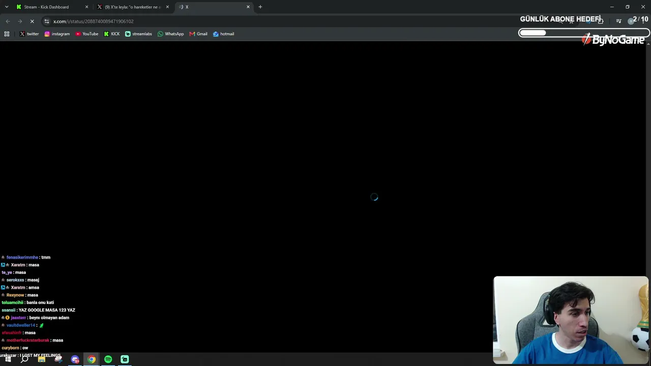The width and height of the screenshot is (651, 366).
Task: Open Spotify from the taskbar
Action: point(108,359)
